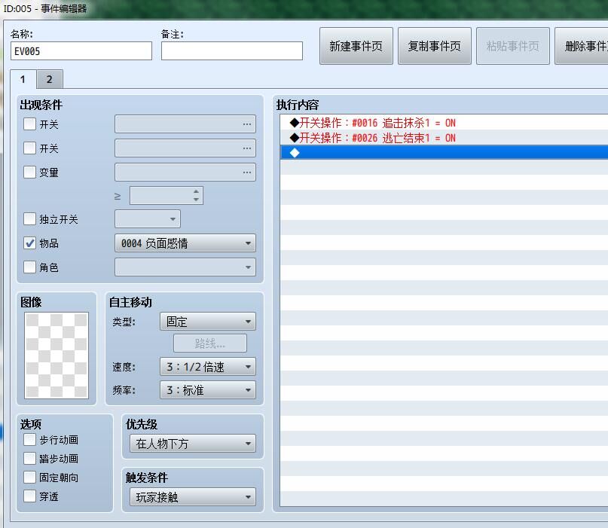
Task: Open the second 开关 selector field
Action: [x=185, y=148]
